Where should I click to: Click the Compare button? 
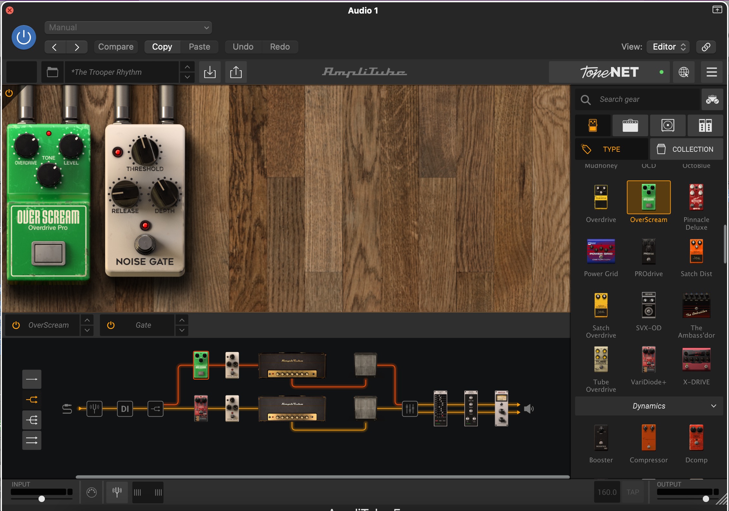pyautogui.click(x=116, y=47)
